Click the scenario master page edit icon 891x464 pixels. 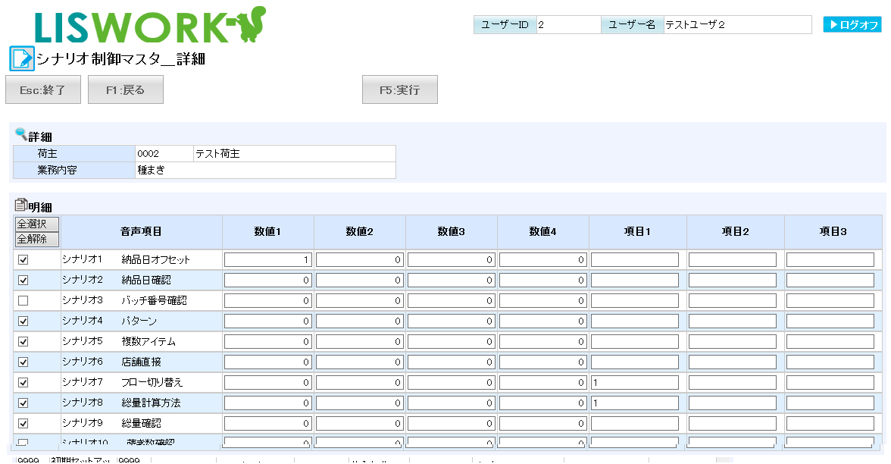coord(21,58)
